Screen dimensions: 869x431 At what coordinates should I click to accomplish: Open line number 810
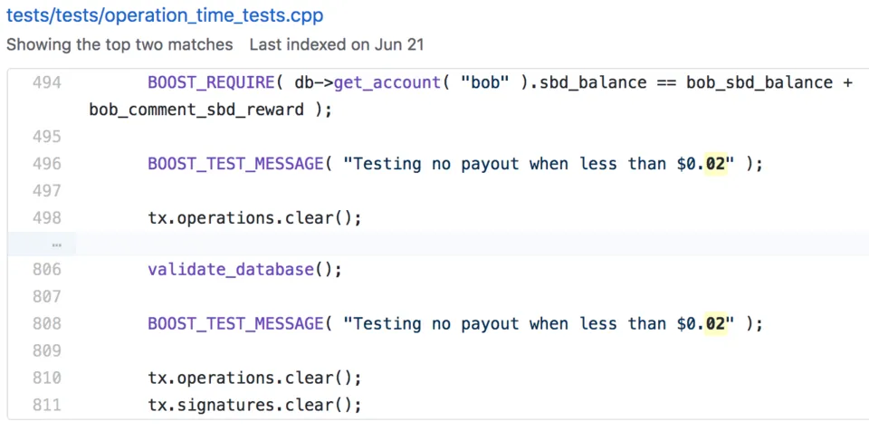pos(46,378)
